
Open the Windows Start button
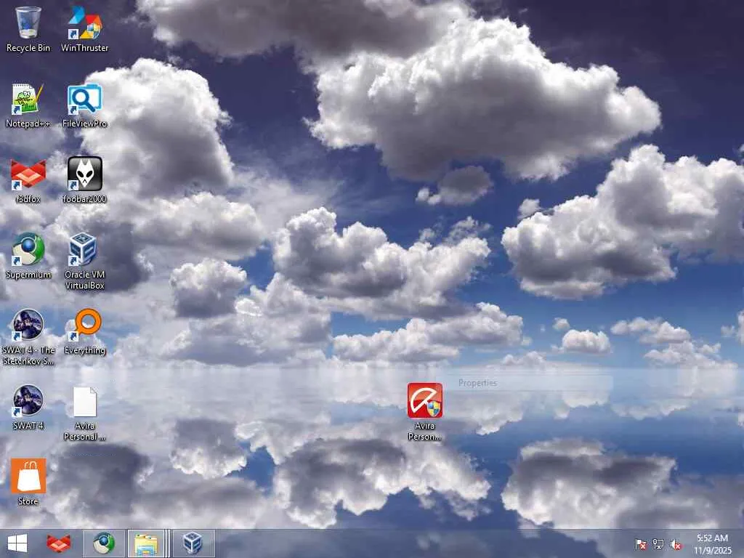click(x=17, y=543)
